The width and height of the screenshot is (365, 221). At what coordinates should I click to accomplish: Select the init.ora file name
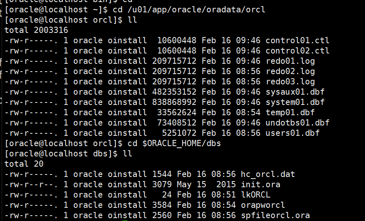(261, 184)
